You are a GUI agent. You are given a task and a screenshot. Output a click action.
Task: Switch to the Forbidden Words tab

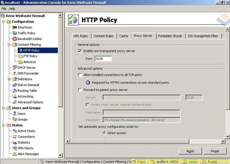click(170, 36)
